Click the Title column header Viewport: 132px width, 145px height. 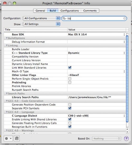click(x=36, y=30)
